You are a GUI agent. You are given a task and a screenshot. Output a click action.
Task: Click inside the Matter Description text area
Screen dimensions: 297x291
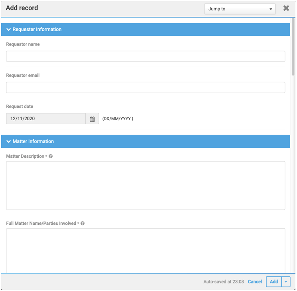[146, 186]
